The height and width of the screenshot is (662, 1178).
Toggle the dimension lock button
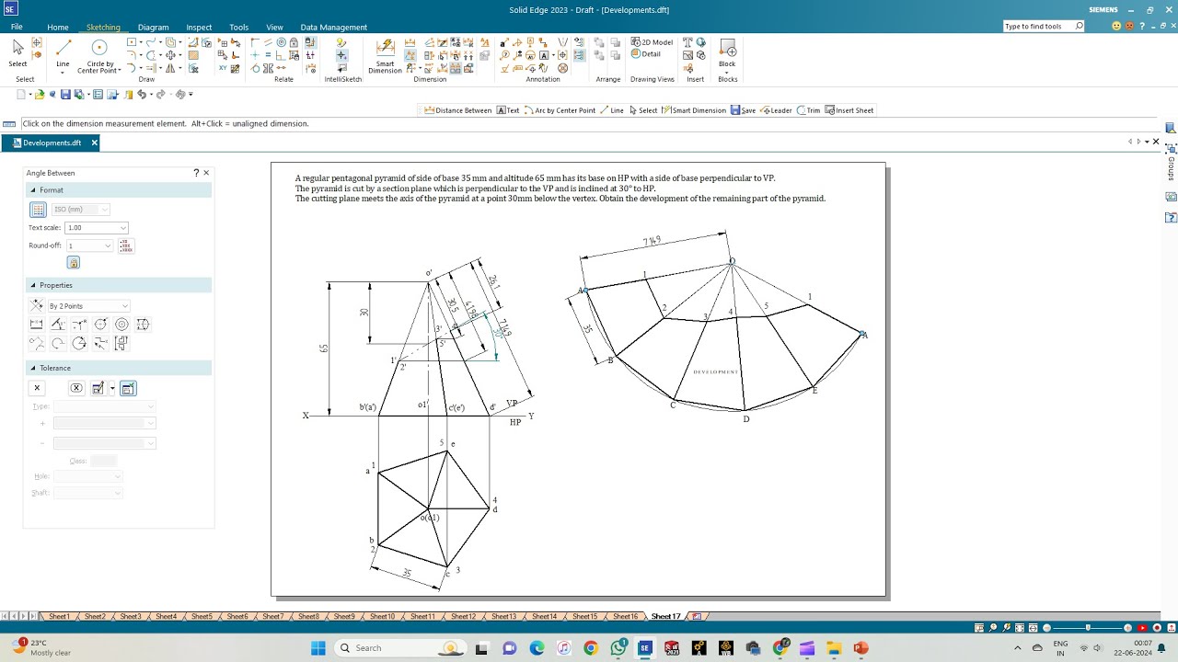point(74,263)
